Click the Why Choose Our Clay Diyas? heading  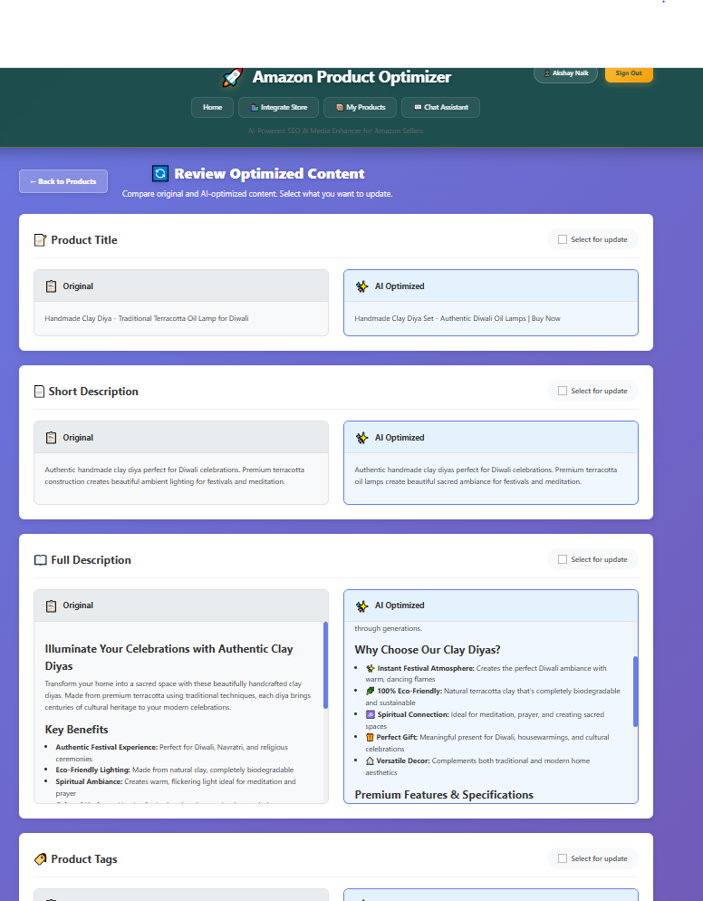coord(428,650)
